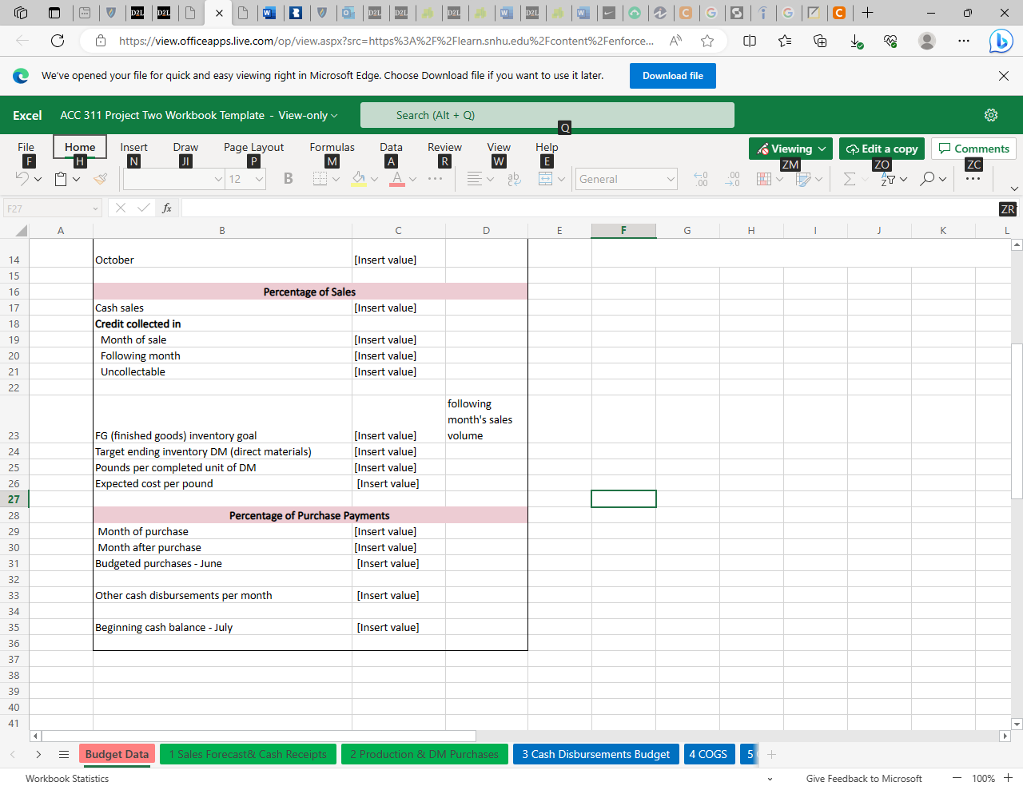Dismiss the Edge notification bar close X
This screenshot has height=786, width=1023.
pyautogui.click(x=1004, y=76)
